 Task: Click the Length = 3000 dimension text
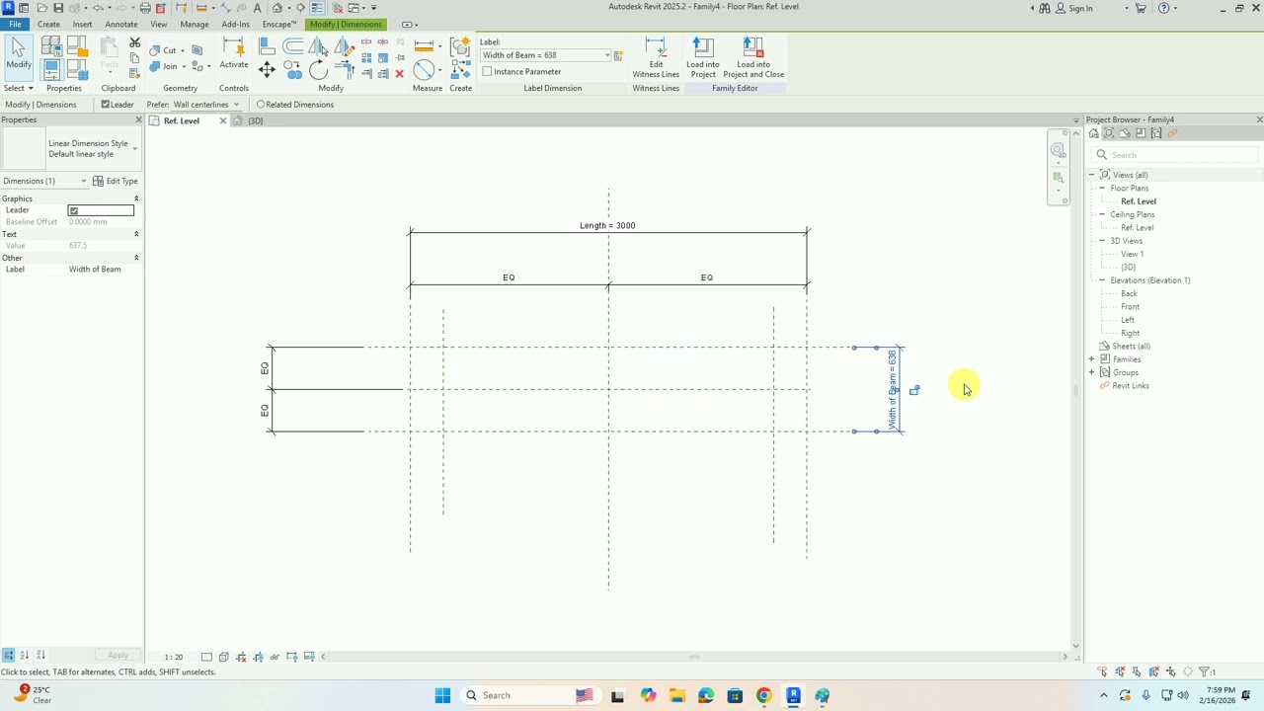coord(607,226)
